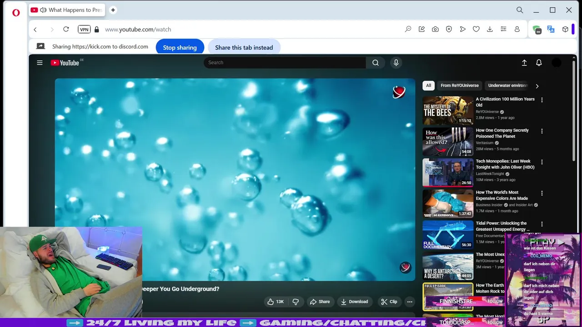
Task: Open the YouTube account avatar
Action: pos(557,63)
